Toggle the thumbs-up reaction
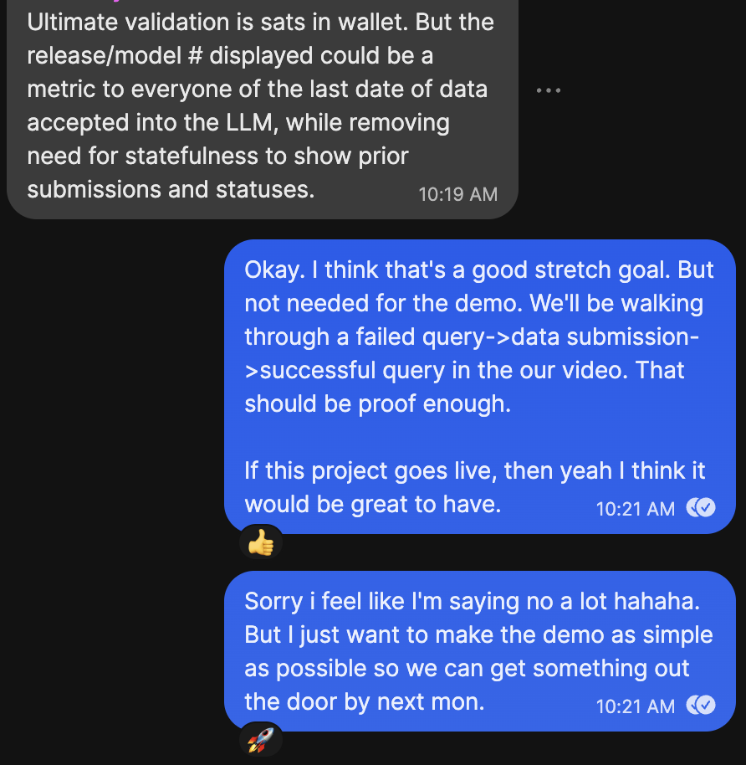Viewport: 746px width, 765px height. pyautogui.click(x=261, y=542)
